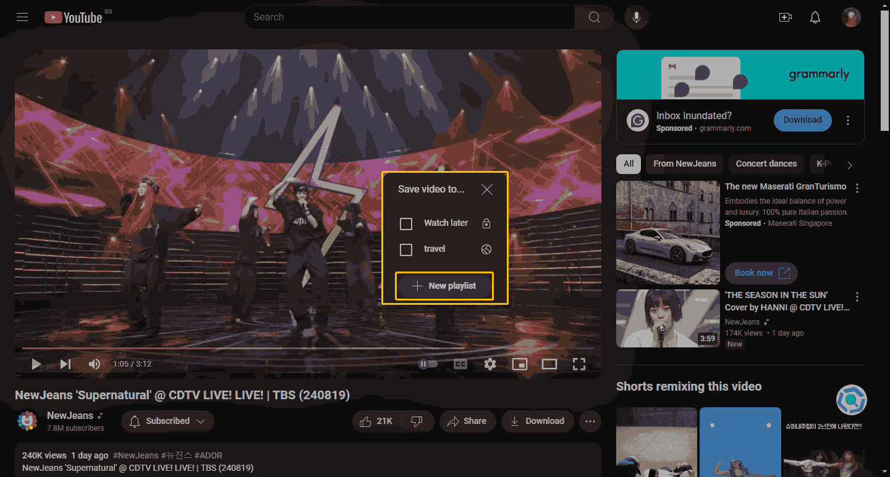Check the Watch later checkbox
The height and width of the screenshot is (477, 890).
tap(406, 223)
